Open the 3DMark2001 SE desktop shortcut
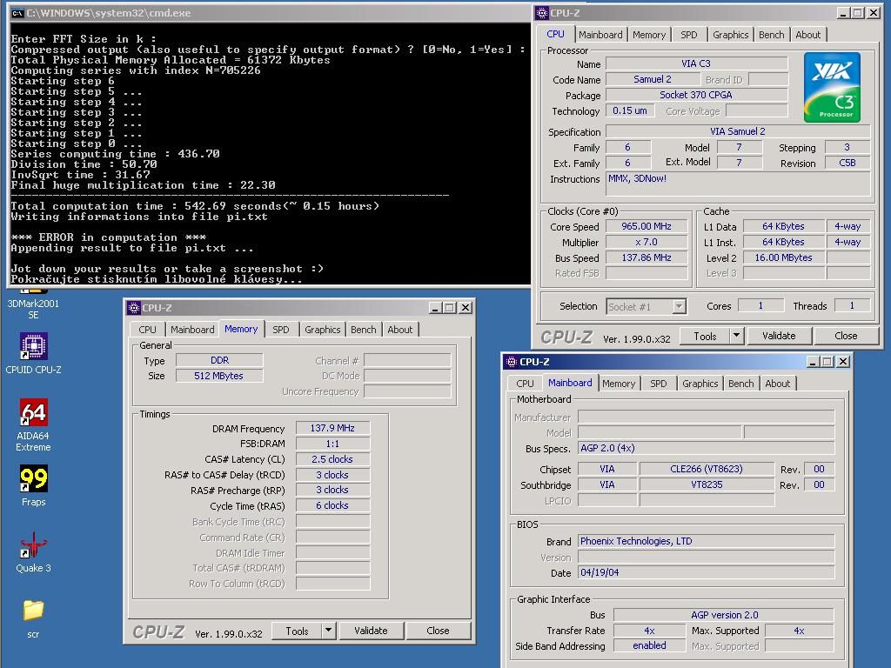891x668 pixels. point(33,309)
